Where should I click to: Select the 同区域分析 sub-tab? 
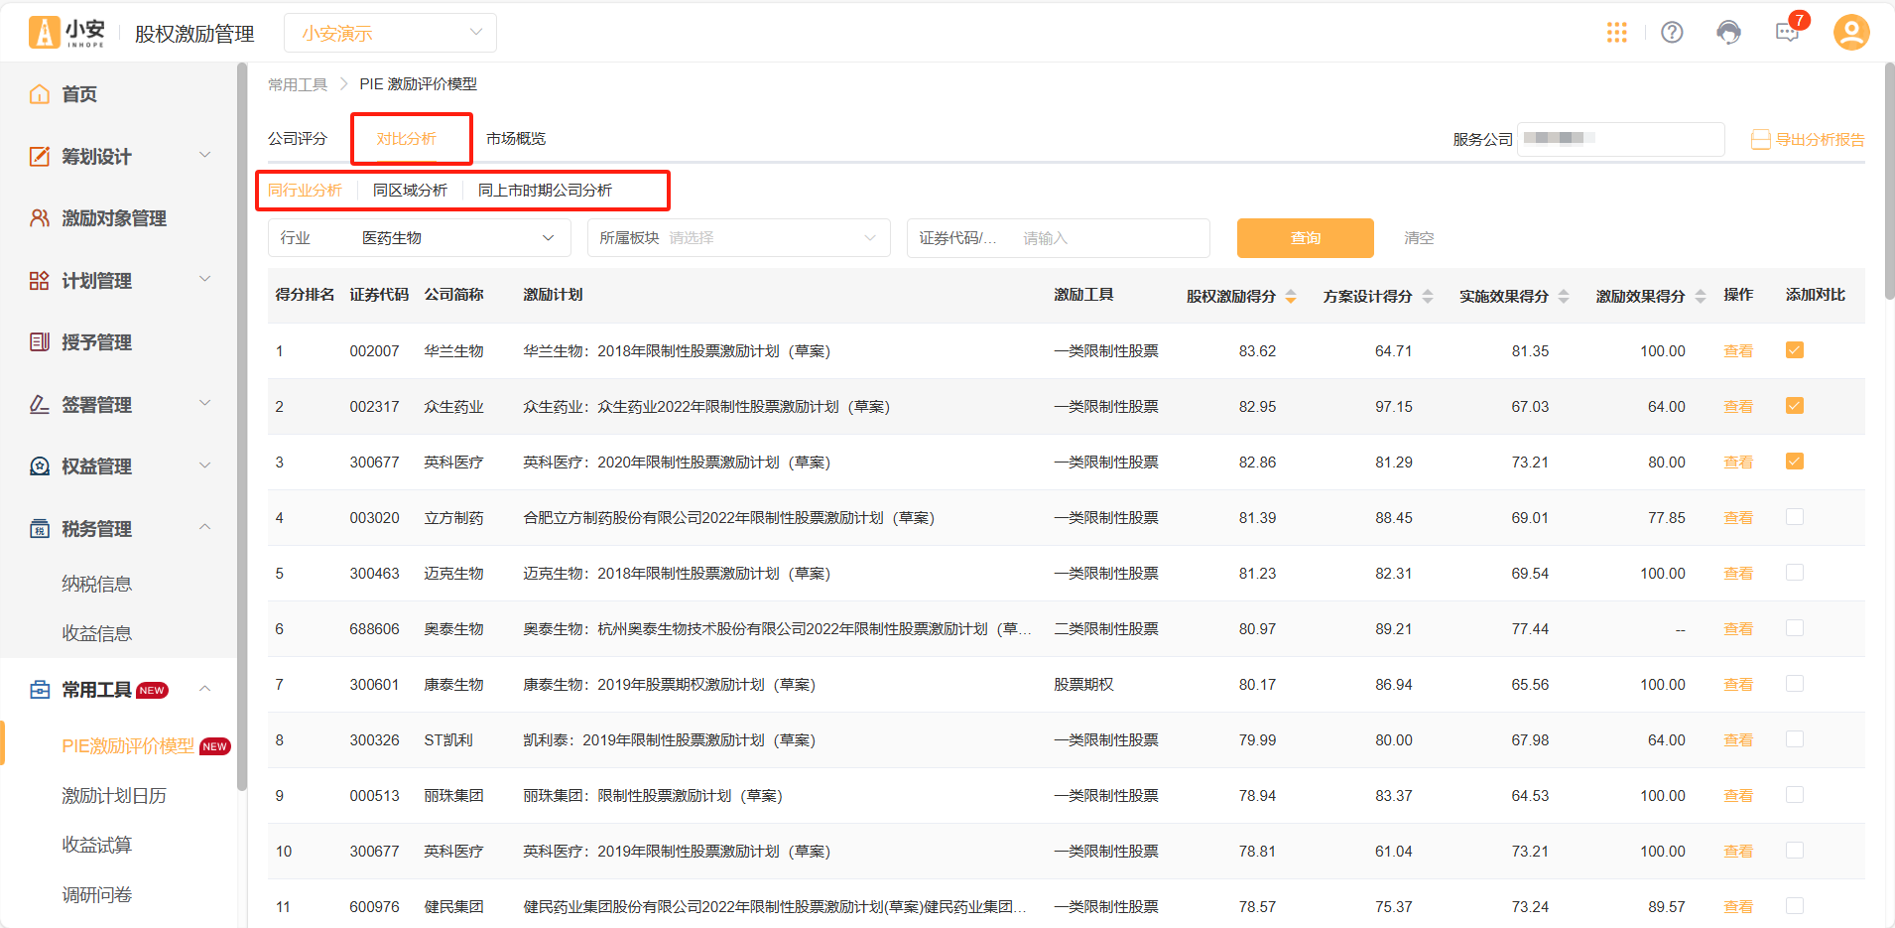pyautogui.click(x=410, y=191)
